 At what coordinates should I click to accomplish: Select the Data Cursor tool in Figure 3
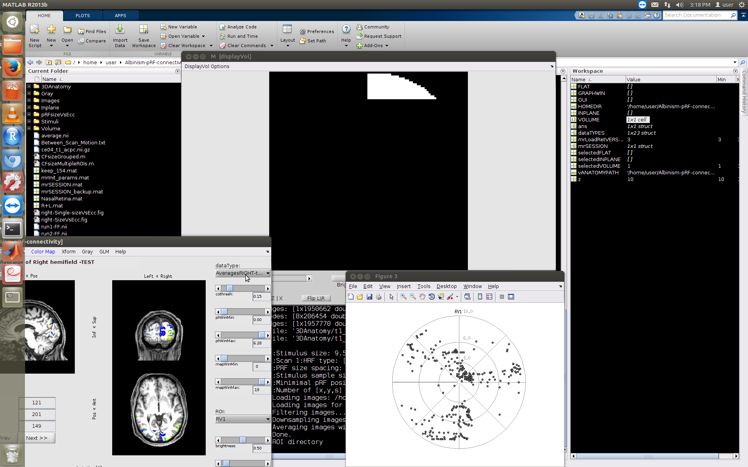(441, 297)
